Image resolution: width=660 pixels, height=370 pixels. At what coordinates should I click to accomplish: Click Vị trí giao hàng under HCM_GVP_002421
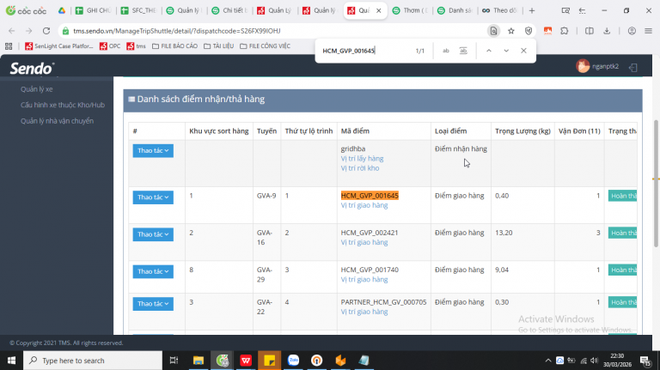(x=364, y=242)
